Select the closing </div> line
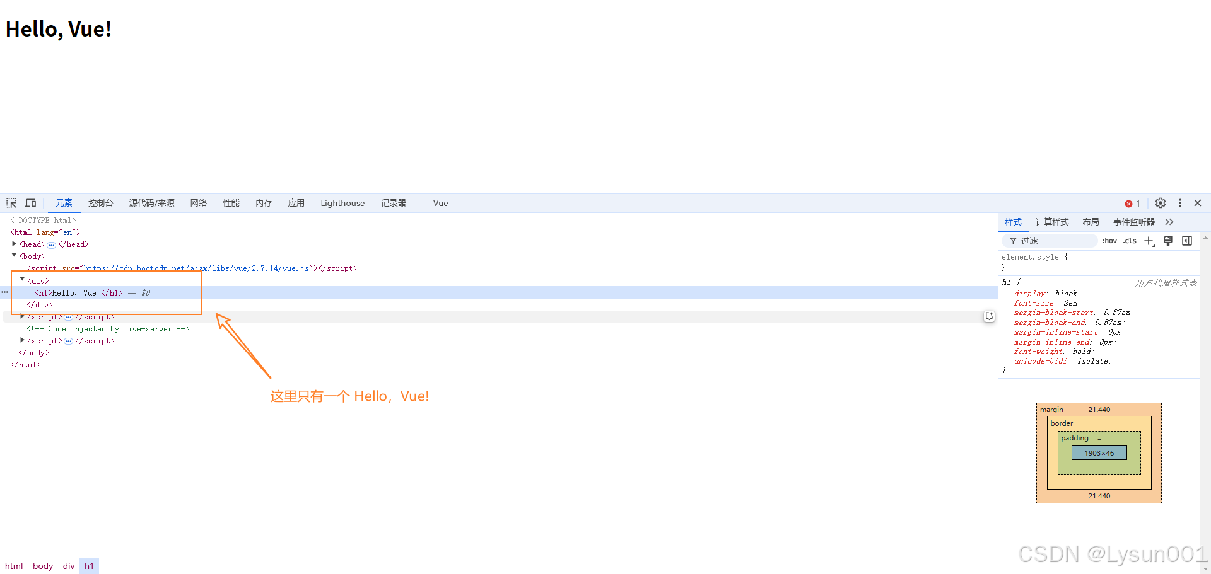 click(40, 305)
